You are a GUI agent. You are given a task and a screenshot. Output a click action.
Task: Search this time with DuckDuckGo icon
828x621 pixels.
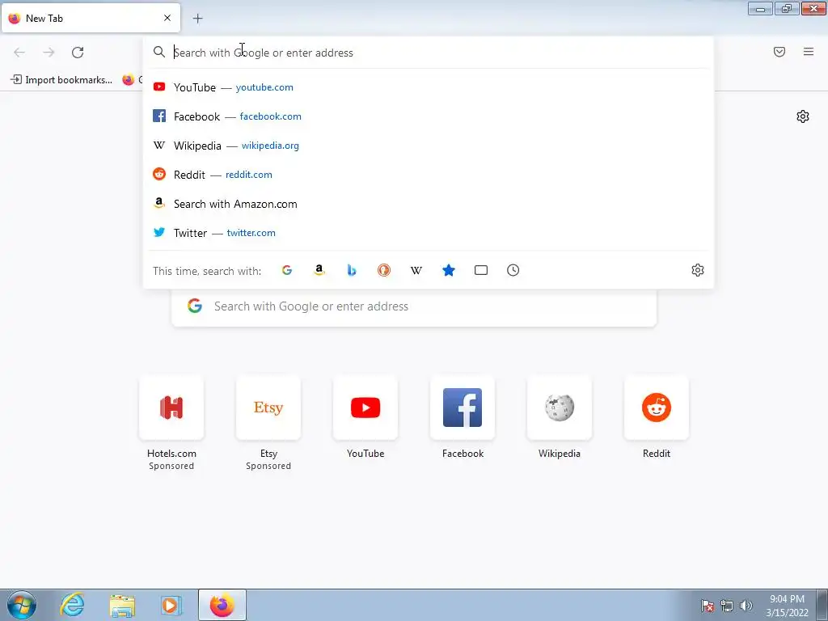pyautogui.click(x=384, y=270)
